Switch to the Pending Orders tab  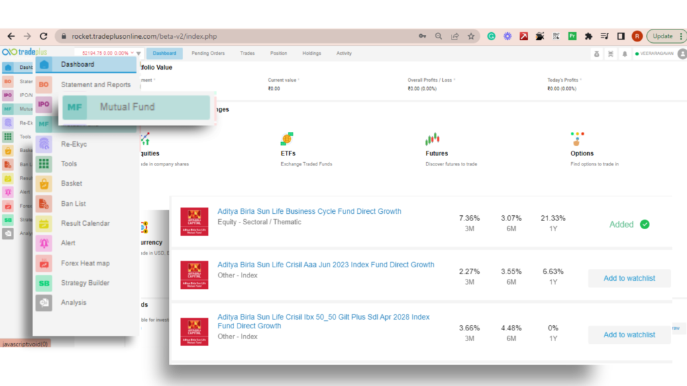click(x=209, y=52)
